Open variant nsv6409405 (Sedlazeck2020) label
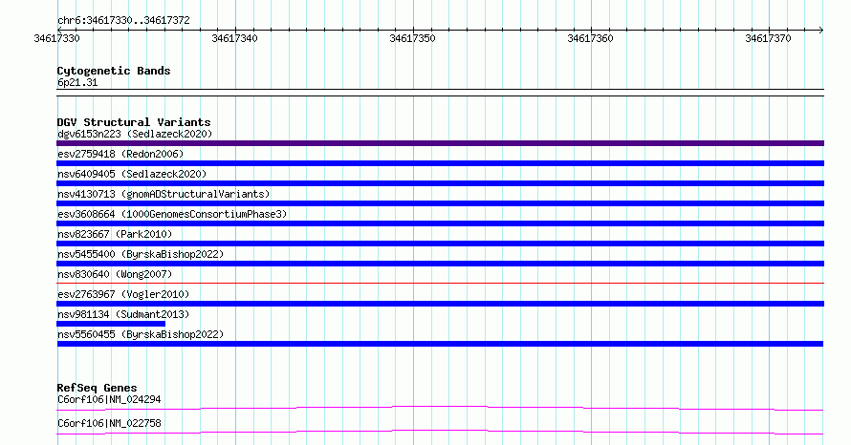The height and width of the screenshot is (445, 851). click(132, 174)
